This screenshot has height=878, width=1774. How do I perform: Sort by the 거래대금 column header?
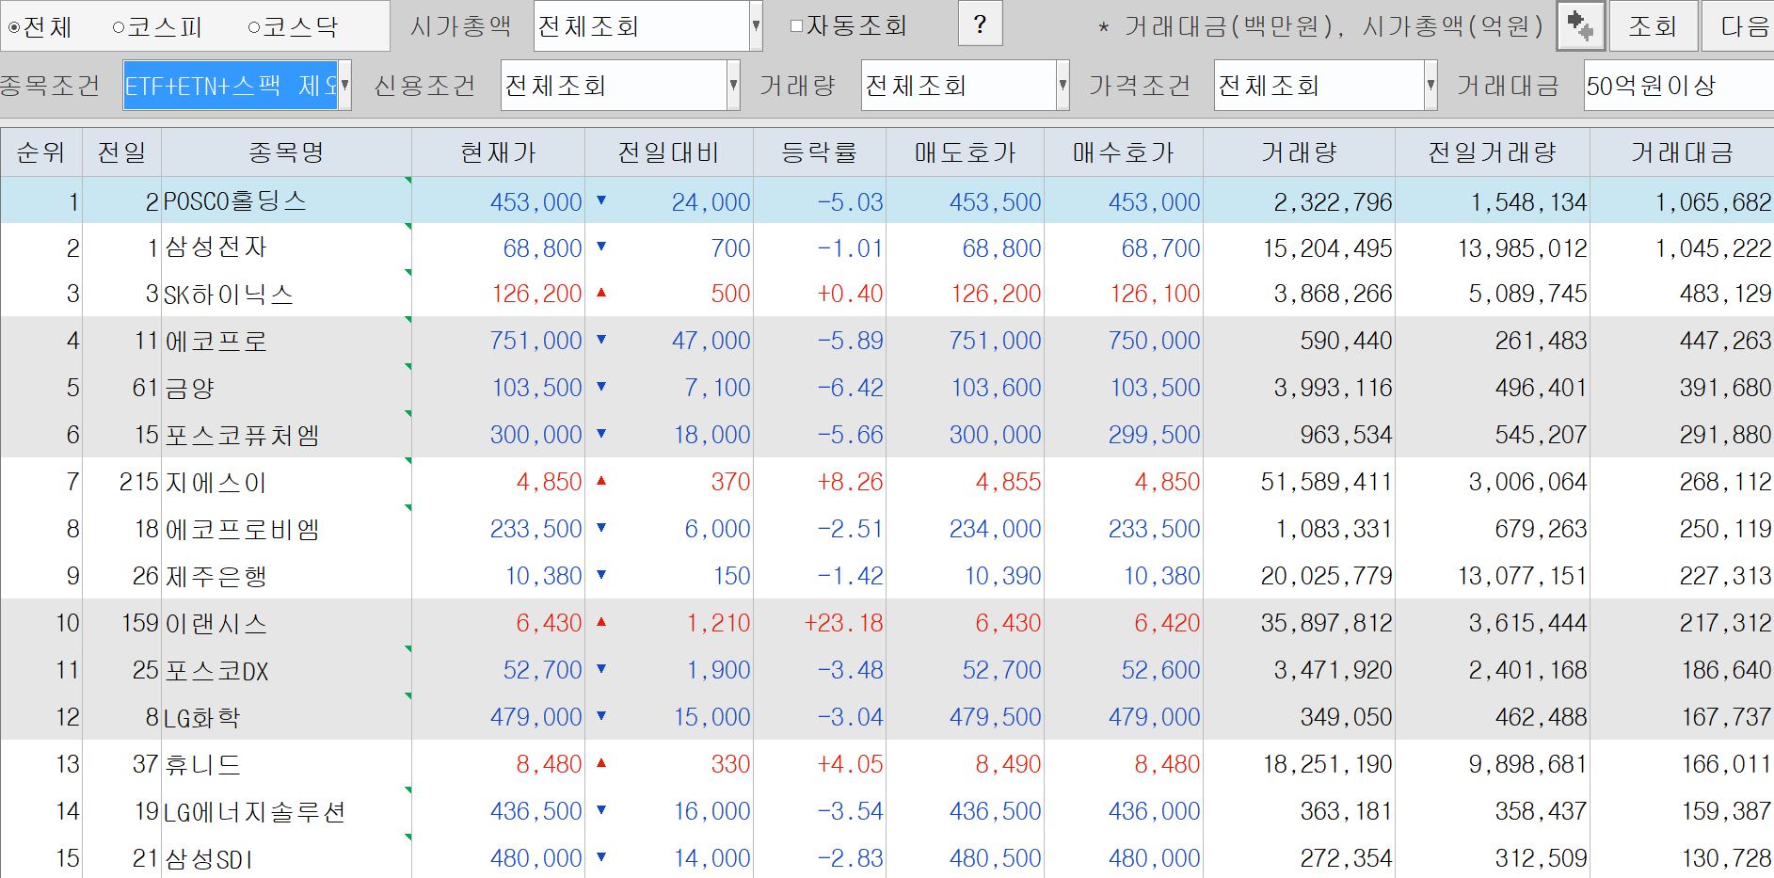pos(1684,152)
